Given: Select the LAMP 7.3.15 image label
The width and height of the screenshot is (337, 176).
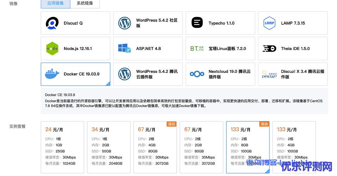Looking at the screenshot, I should tap(293, 23).
